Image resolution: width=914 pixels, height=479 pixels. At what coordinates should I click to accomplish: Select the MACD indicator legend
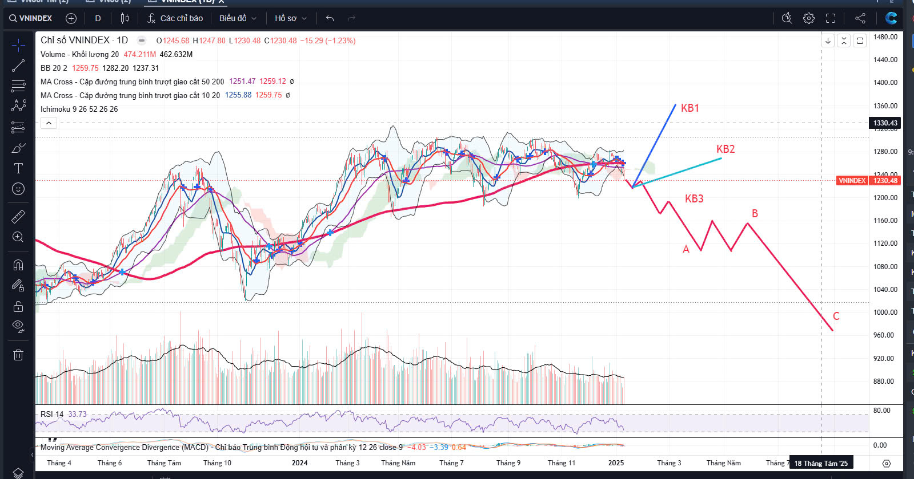(222, 447)
